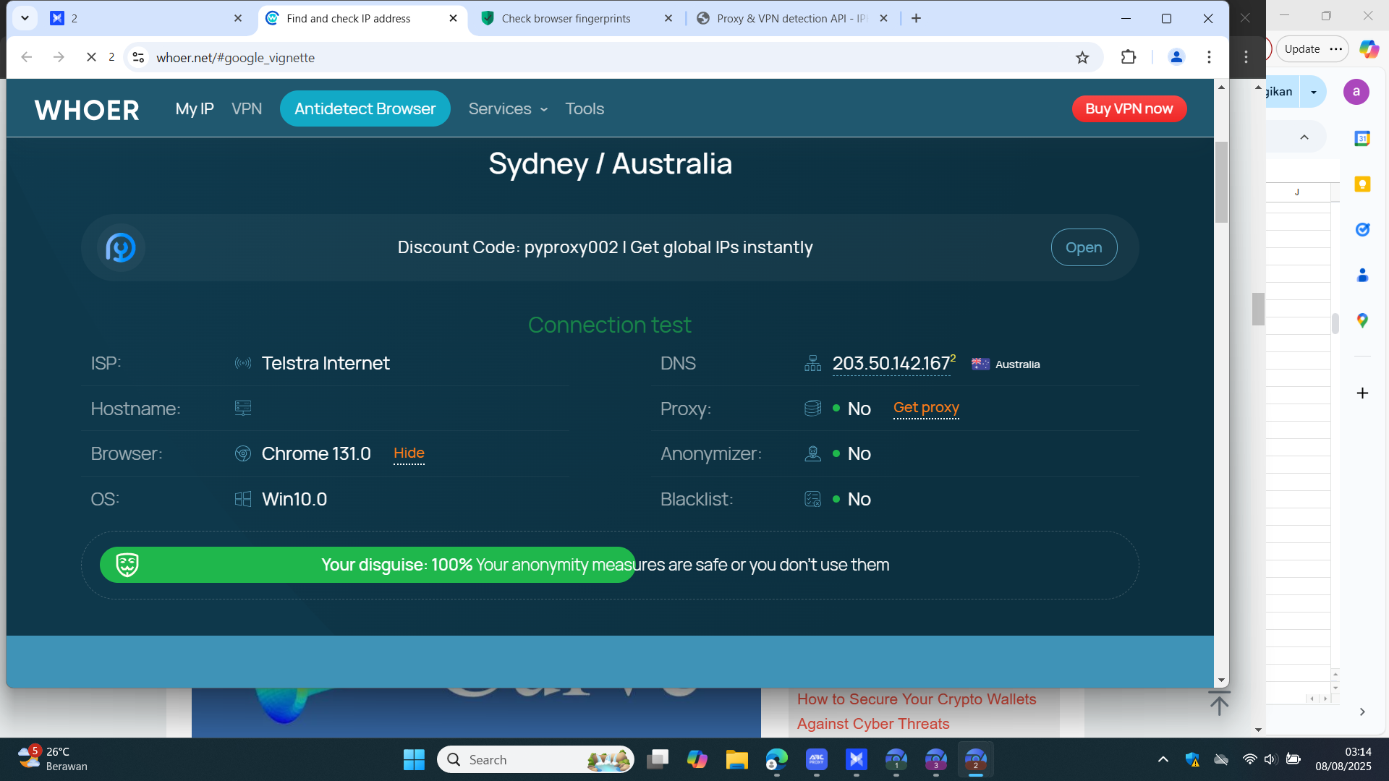Click the pyproxy logo icon in the banner

(x=121, y=247)
